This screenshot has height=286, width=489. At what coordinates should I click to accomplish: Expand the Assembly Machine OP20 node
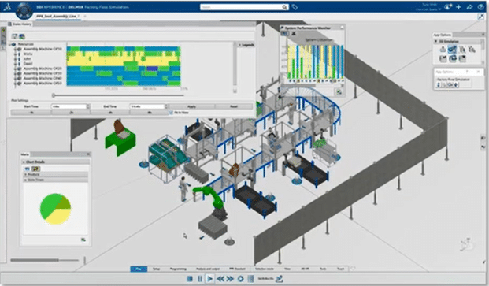point(15,69)
